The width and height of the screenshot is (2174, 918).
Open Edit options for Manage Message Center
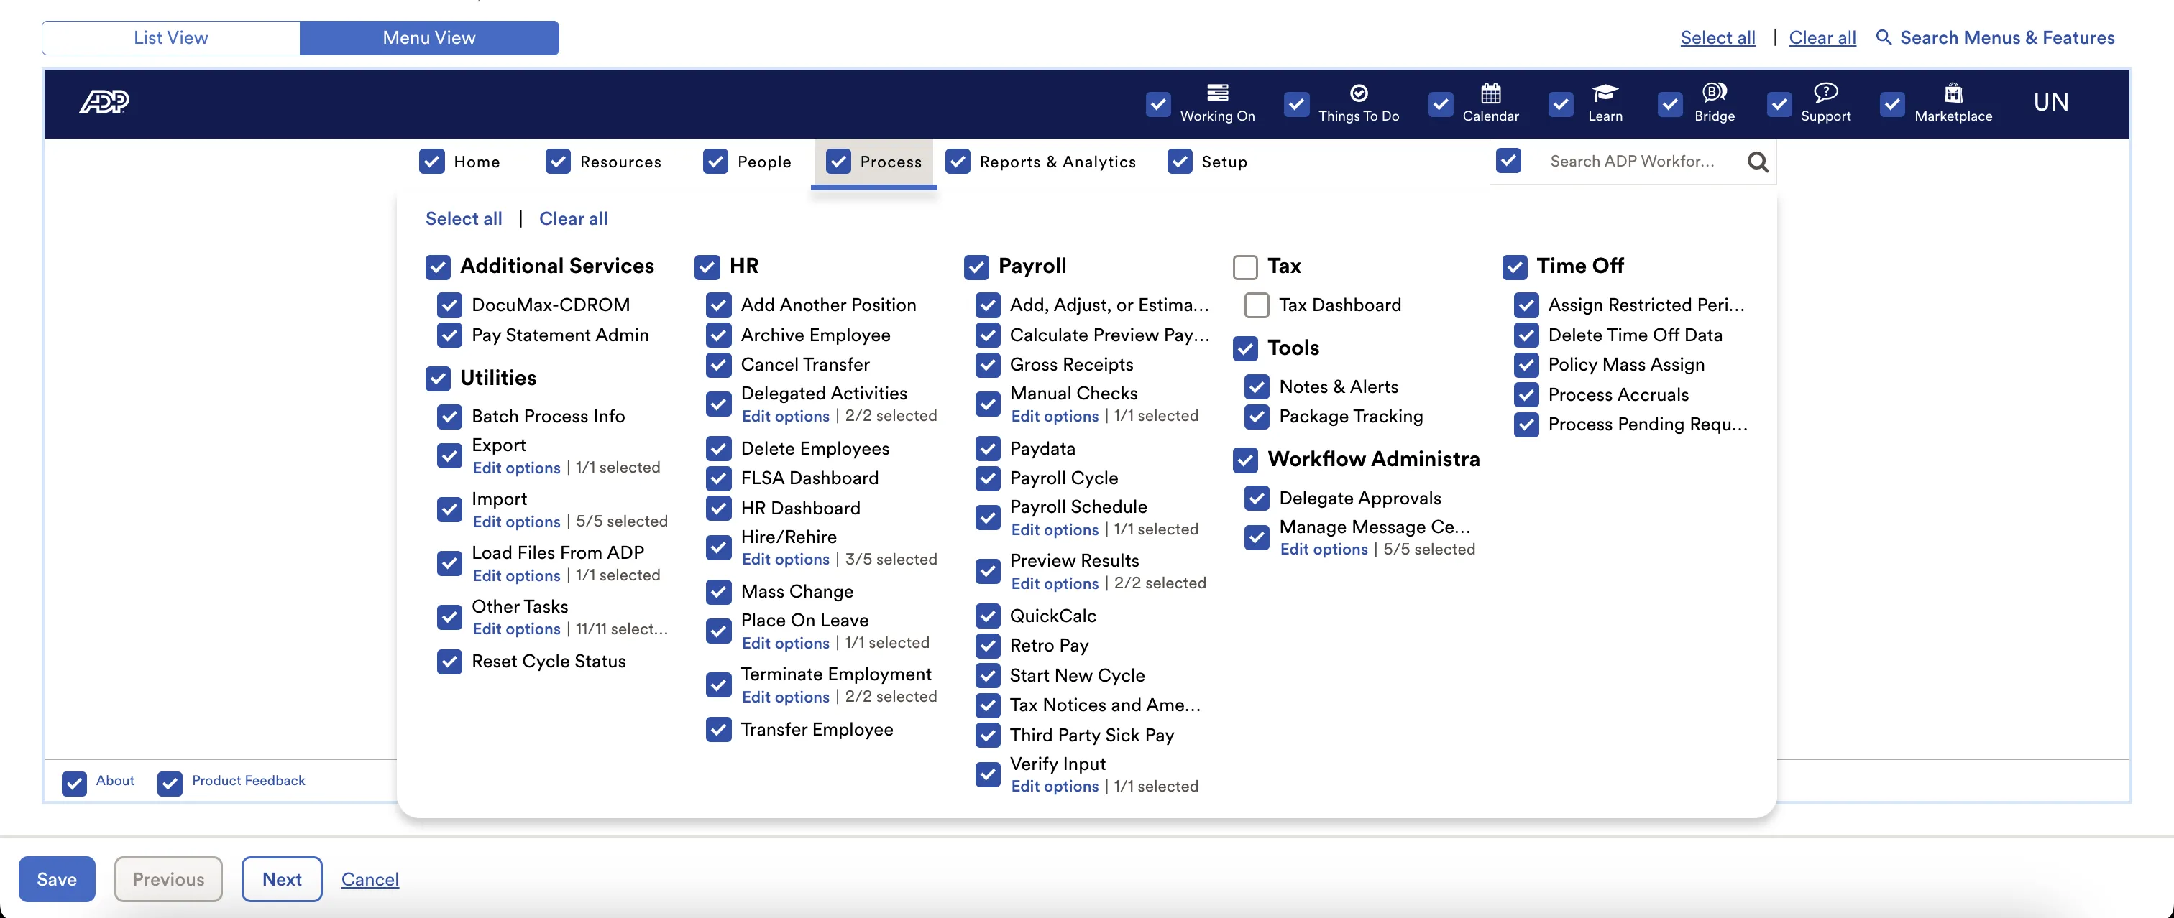(1324, 550)
